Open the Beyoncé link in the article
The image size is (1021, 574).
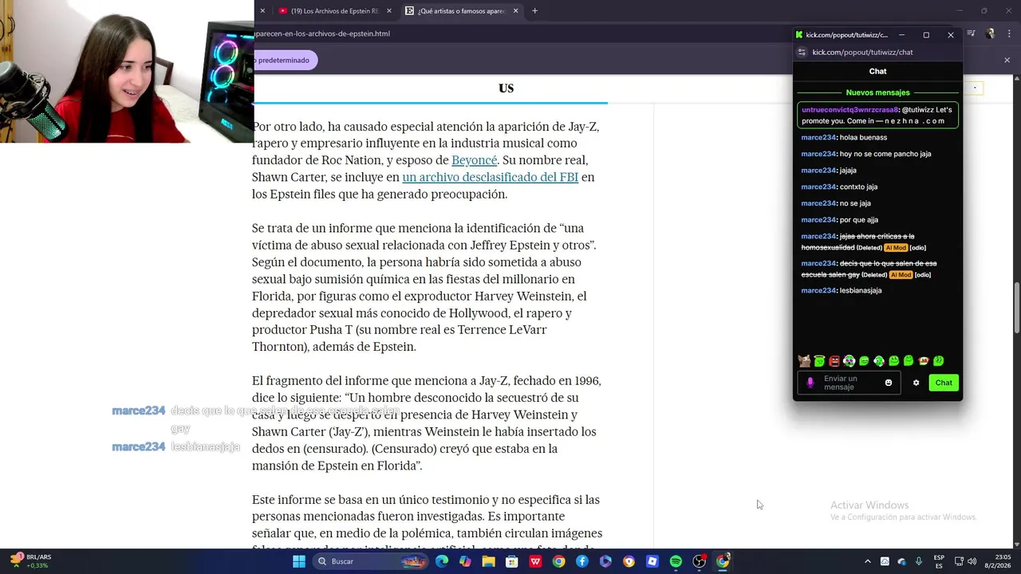pyautogui.click(x=474, y=160)
